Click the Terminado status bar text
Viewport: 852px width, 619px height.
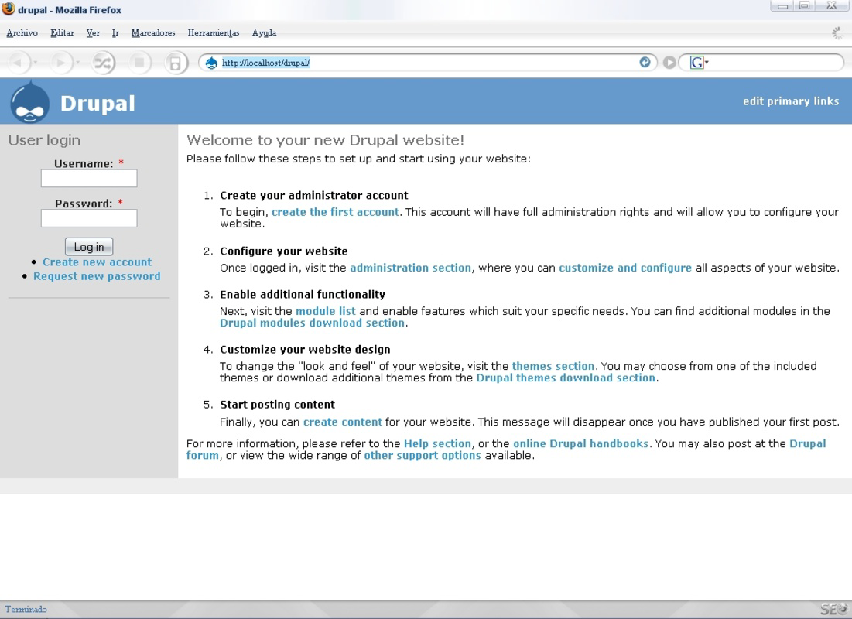26,609
